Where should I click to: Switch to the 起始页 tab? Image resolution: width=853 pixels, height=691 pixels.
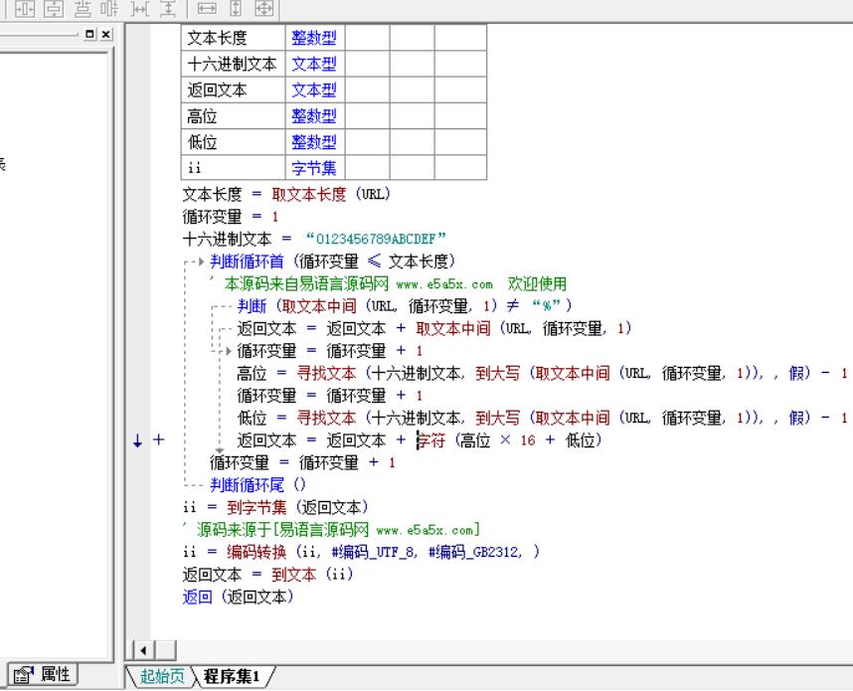point(162,676)
